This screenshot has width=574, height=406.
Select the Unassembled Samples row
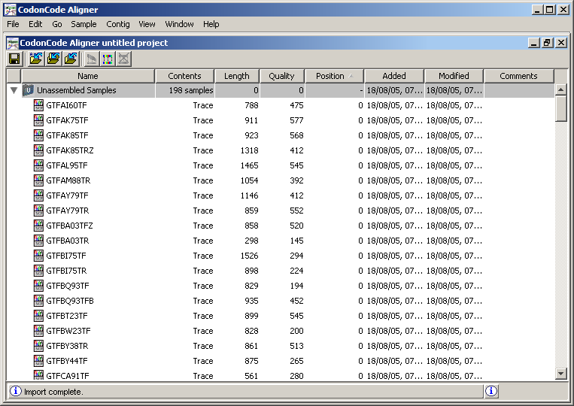[x=281, y=90]
